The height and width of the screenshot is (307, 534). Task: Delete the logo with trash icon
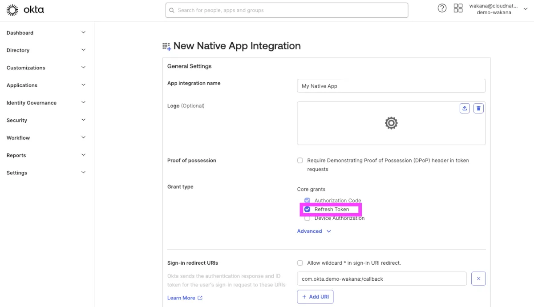pyautogui.click(x=478, y=108)
